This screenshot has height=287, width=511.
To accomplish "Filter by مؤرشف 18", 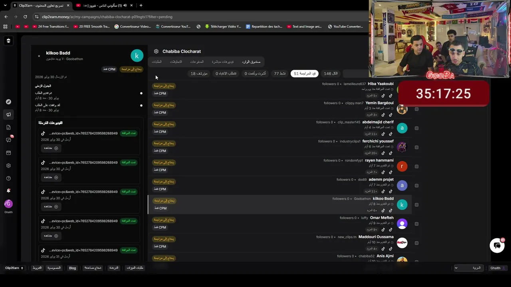I will (199, 74).
